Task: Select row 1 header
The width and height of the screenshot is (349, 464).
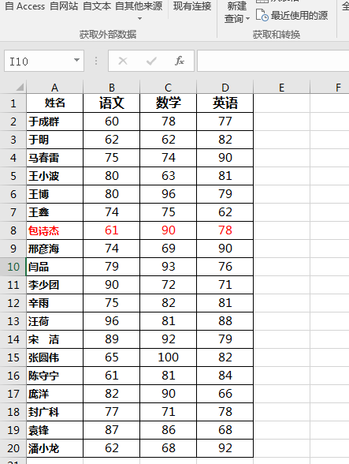Action: pyautogui.click(x=13, y=103)
